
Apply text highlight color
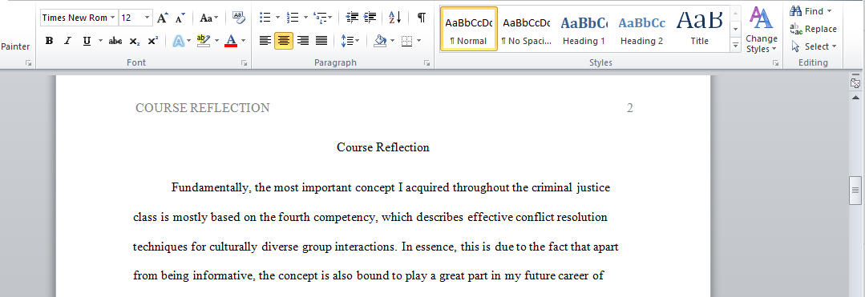[203, 41]
